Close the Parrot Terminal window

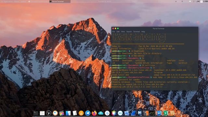coord(113,28)
